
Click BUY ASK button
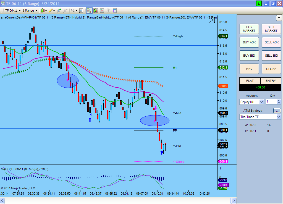click(249, 42)
